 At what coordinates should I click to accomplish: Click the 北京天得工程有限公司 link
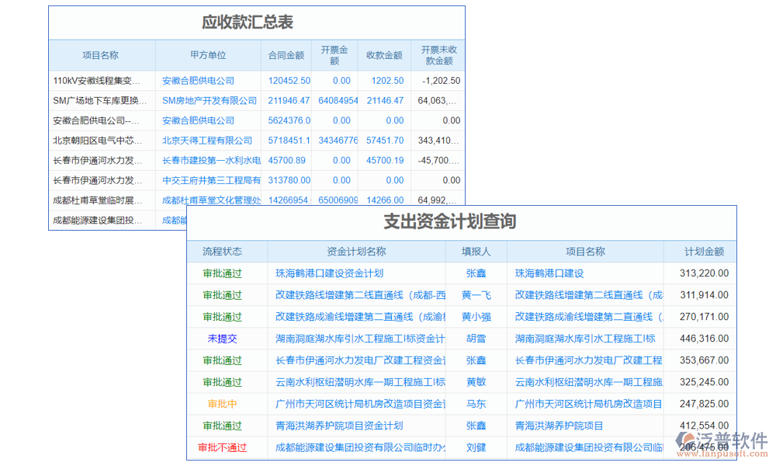(x=206, y=140)
